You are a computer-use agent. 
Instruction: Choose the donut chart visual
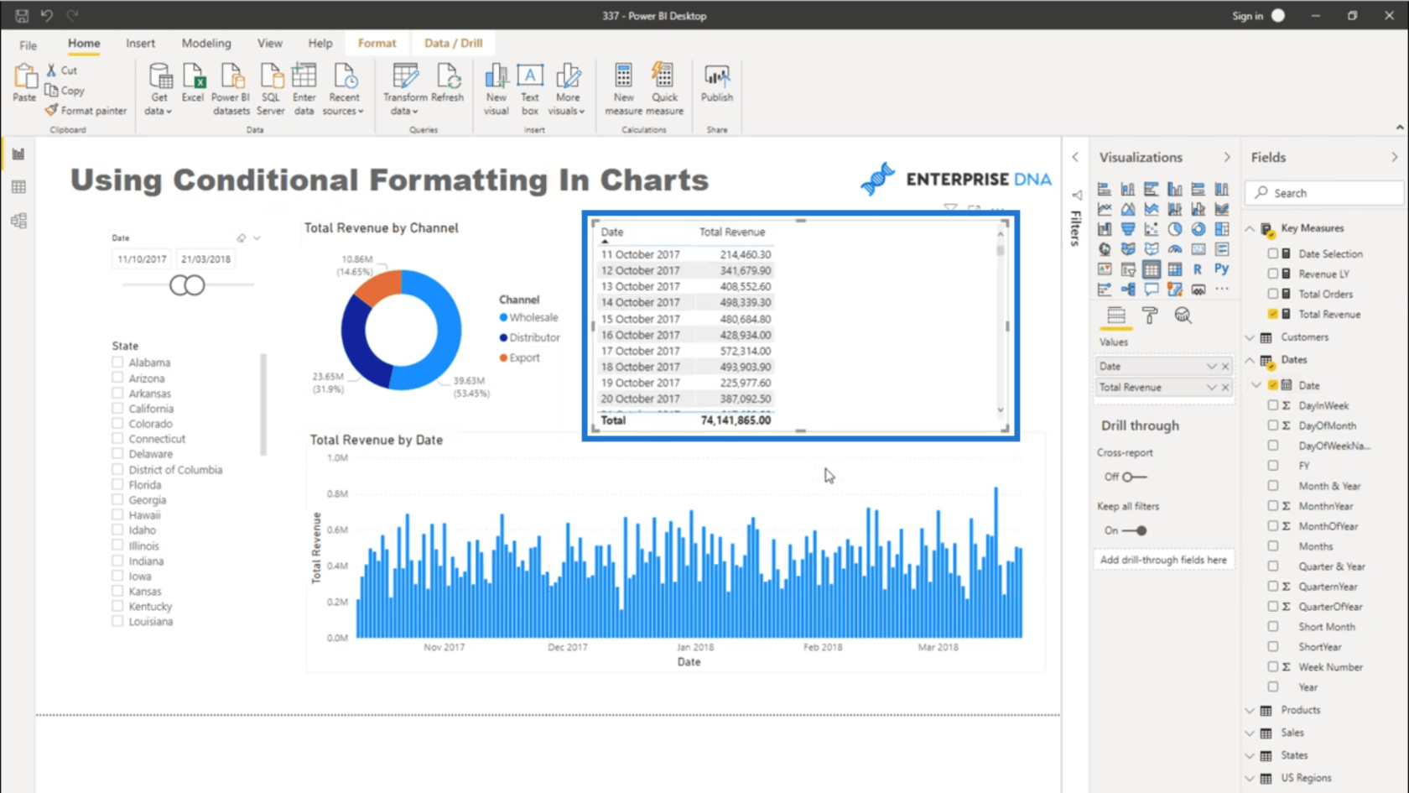click(x=1198, y=229)
